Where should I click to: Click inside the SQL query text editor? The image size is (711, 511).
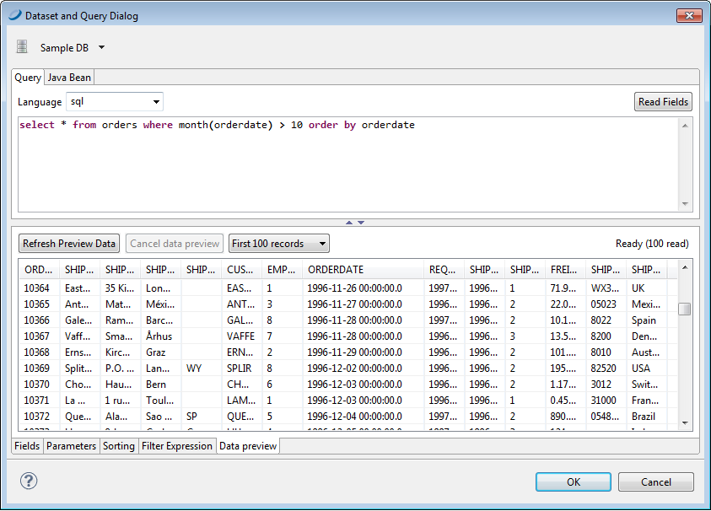348,164
